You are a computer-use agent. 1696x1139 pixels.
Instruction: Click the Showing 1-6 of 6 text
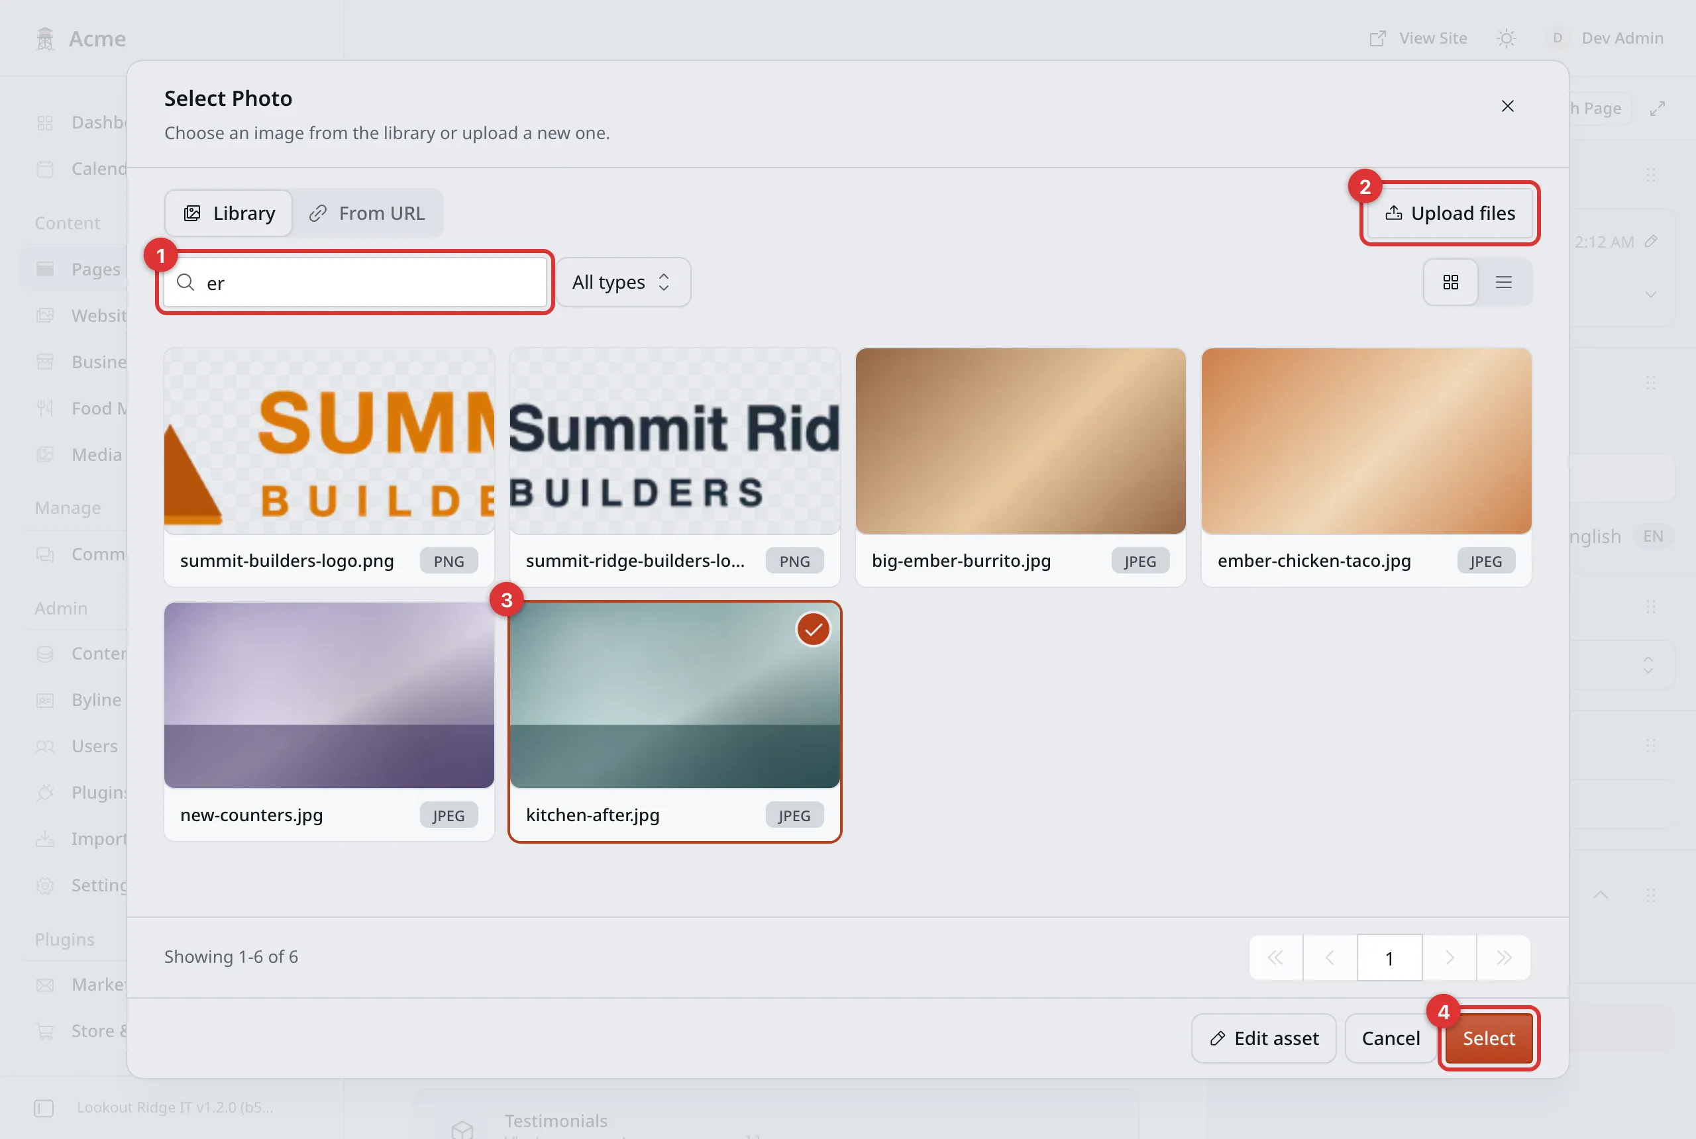point(231,957)
